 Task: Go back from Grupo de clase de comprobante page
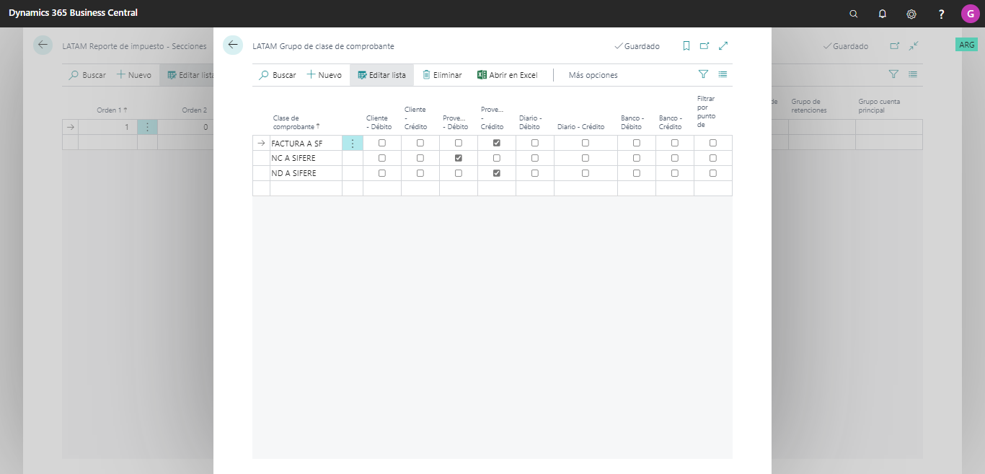(x=233, y=45)
